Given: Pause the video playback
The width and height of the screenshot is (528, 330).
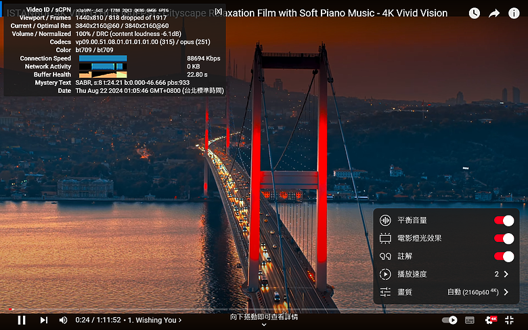Looking at the screenshot, I should [22, 320].
